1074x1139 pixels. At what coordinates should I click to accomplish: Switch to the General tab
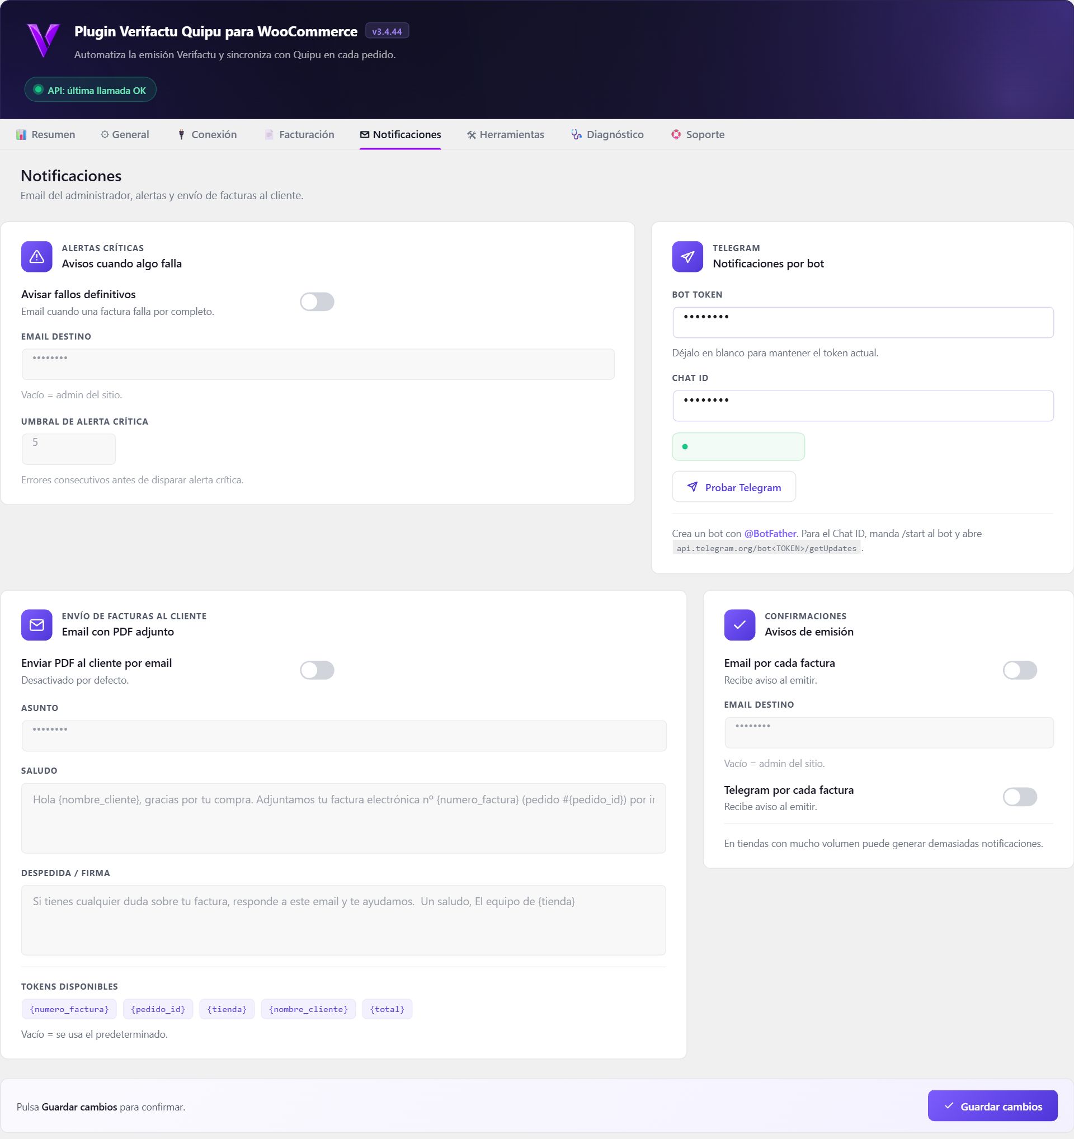pos(125,135)
